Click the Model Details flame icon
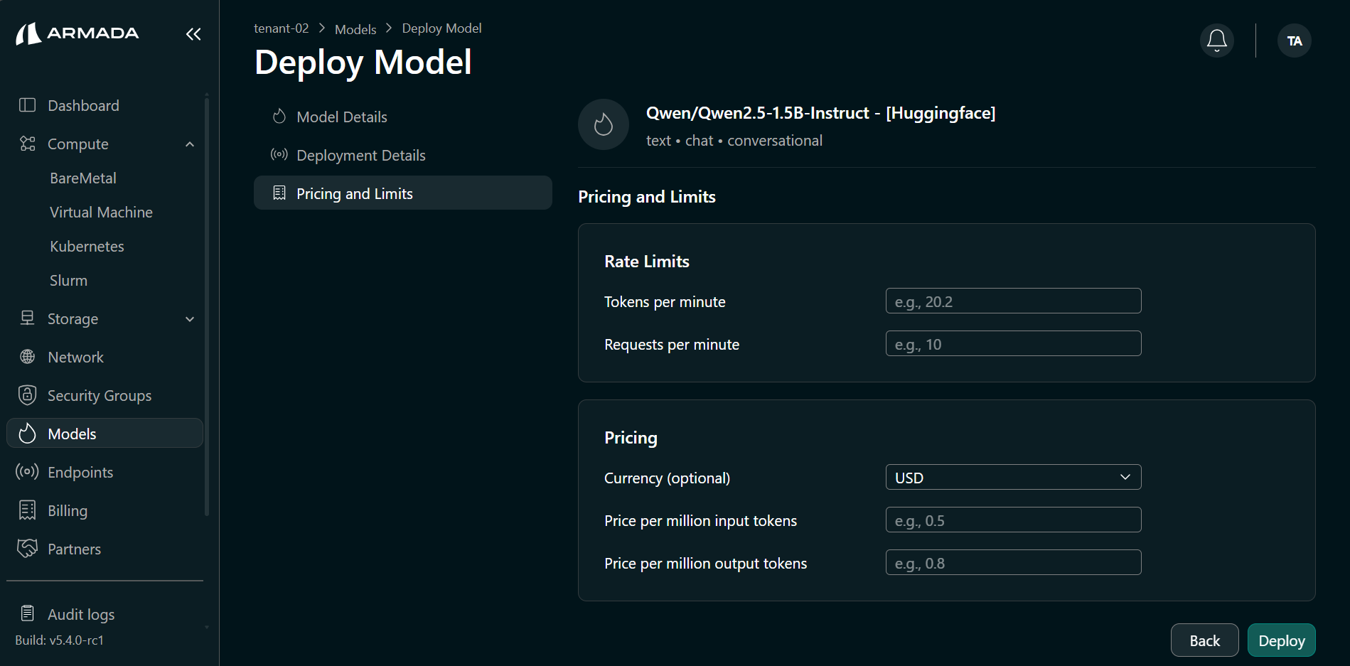The width and height of the screenshot is (1350, 666). click(x=279, y=117)
